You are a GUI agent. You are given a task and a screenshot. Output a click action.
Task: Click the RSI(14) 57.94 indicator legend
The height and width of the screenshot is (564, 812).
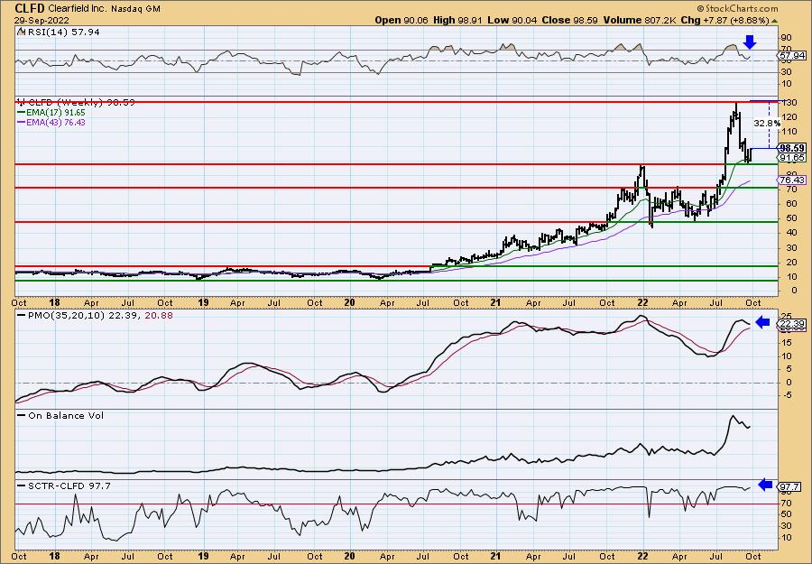pos(58,32)
